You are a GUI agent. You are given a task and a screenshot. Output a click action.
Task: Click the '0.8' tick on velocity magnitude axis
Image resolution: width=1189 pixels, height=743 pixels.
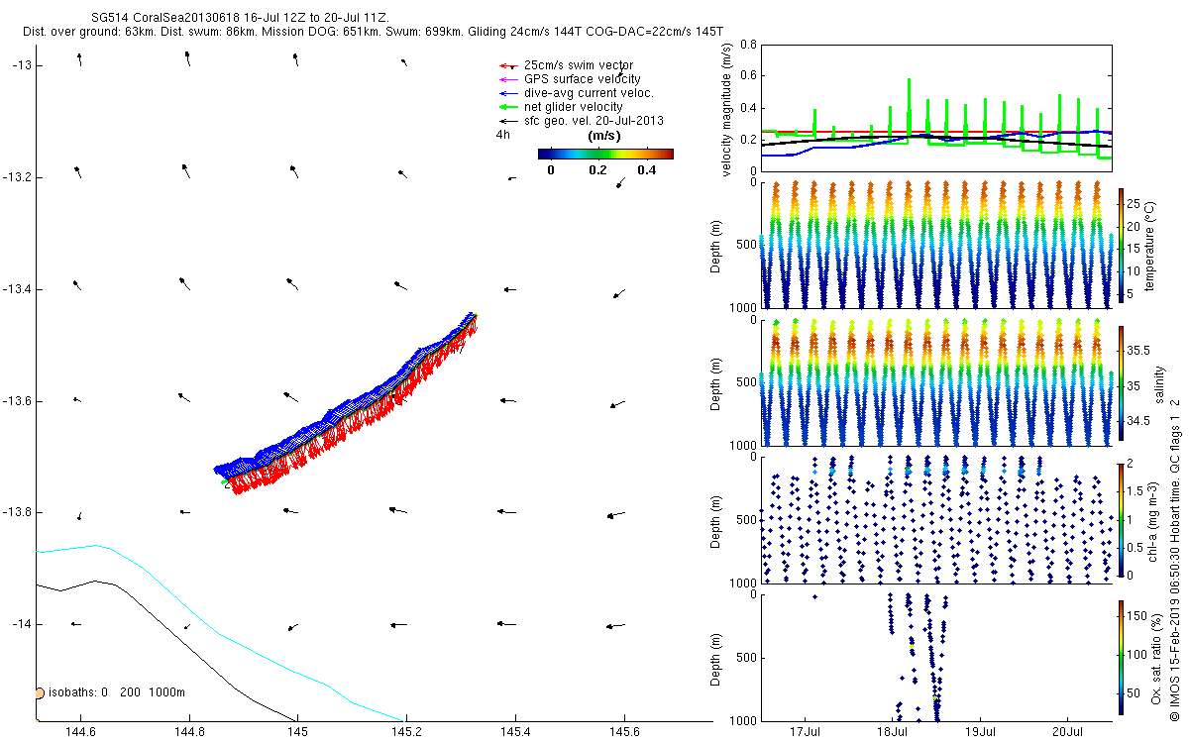(x=749, y=46)
